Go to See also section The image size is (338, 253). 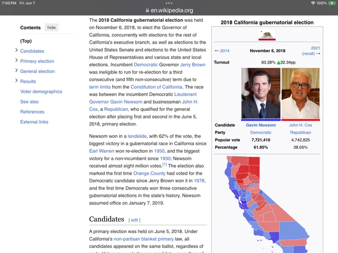29,102
